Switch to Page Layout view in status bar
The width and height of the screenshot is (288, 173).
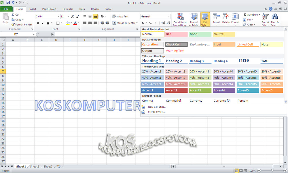click(x=241, y=171)
